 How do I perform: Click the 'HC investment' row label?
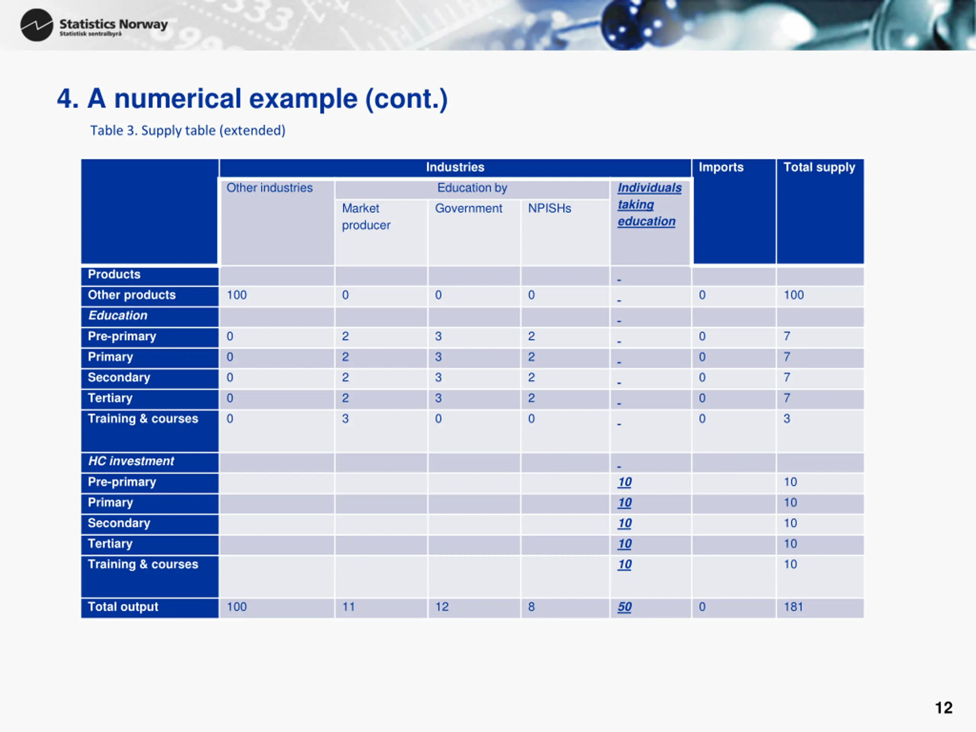(x=149, y=462)
